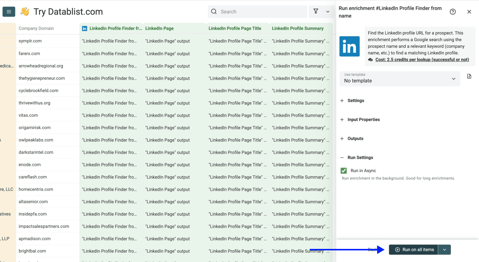Click the Run on all items button

tap(413, 250)
